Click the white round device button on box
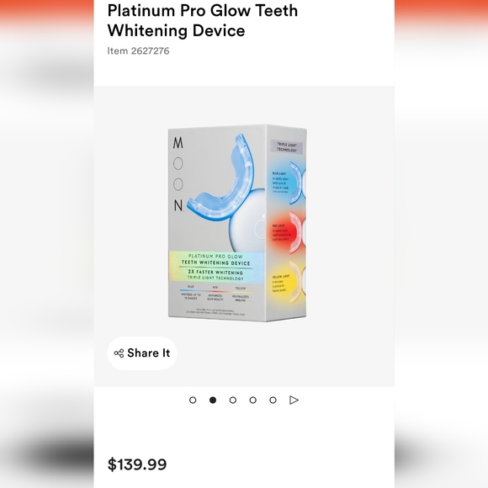 click(259, 230)
